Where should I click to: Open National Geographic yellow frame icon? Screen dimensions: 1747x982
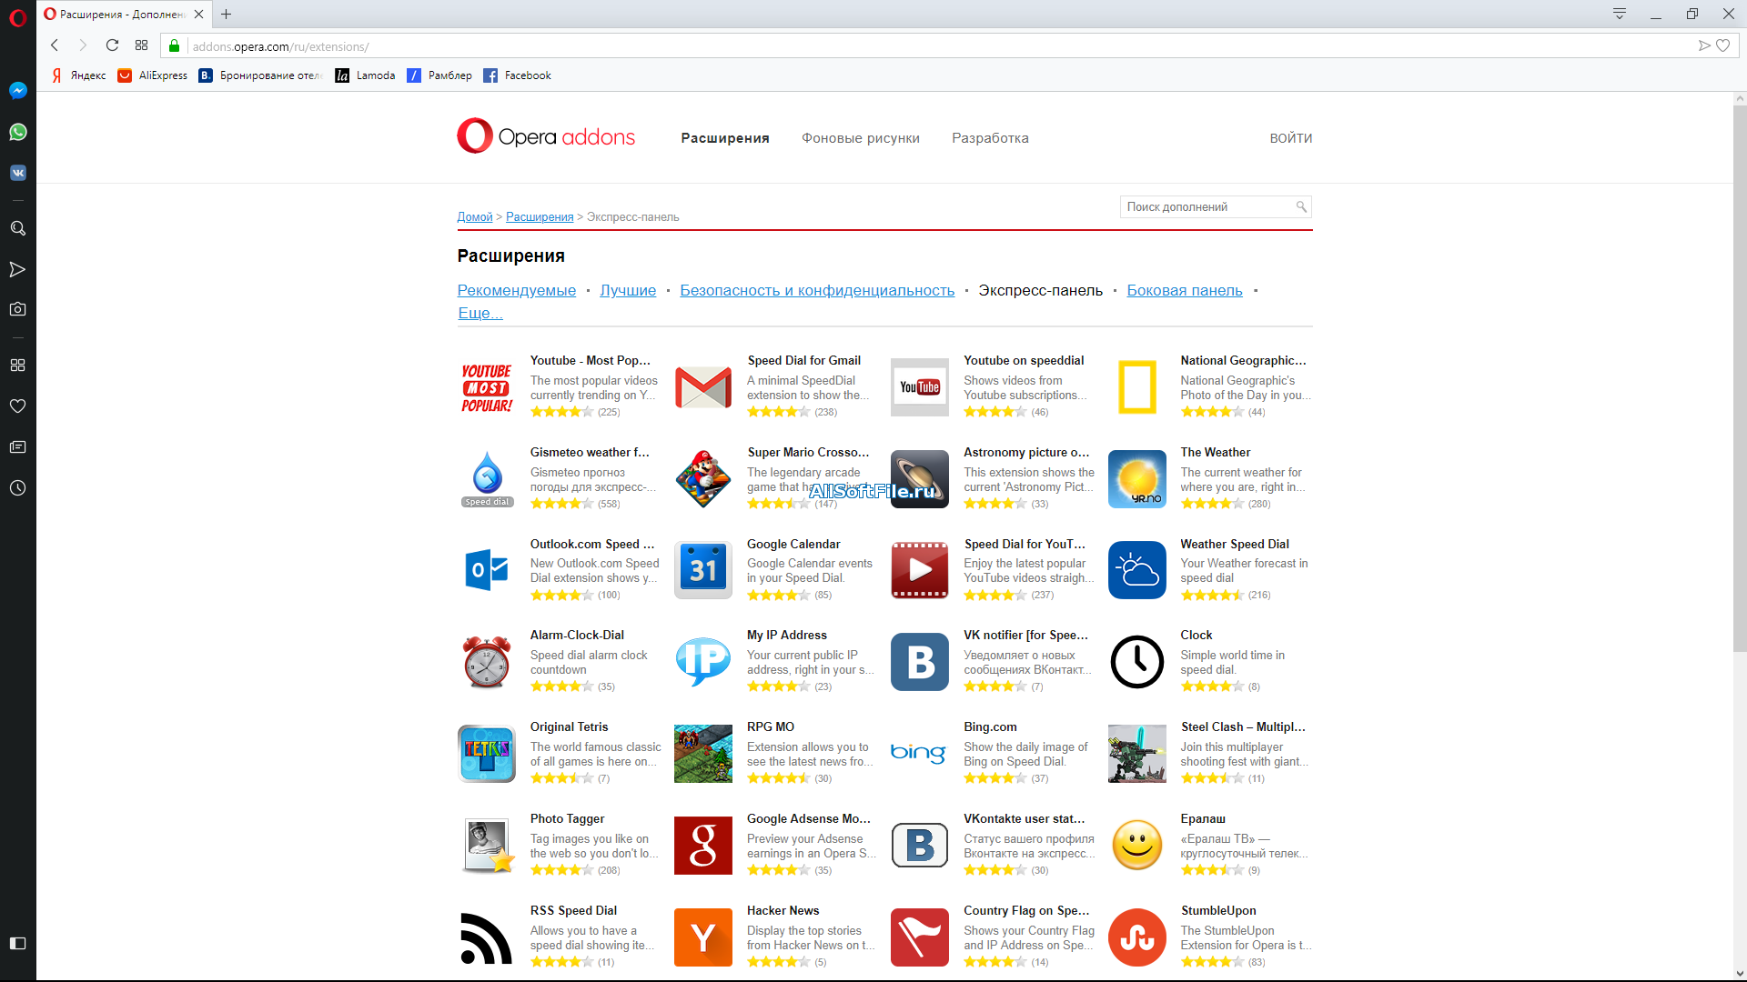[1137, 387]
